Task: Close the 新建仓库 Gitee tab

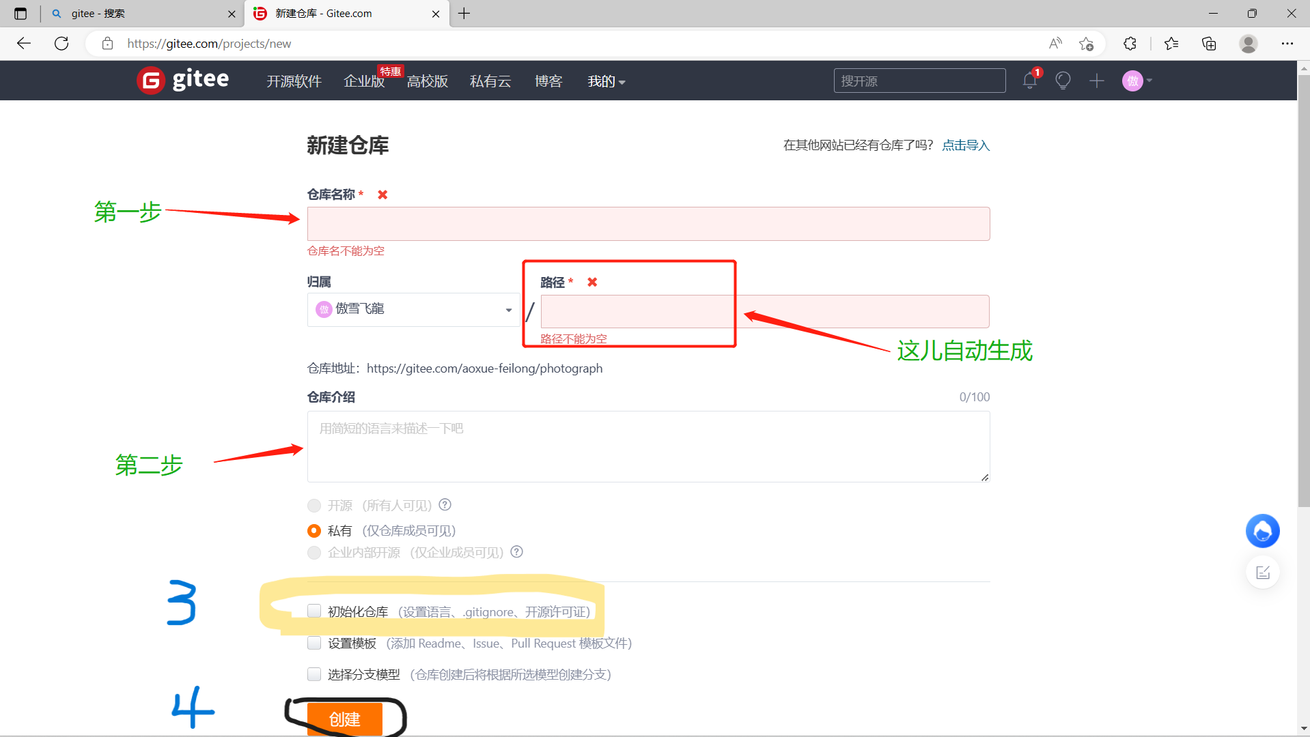Action: (x=436, y=14)
